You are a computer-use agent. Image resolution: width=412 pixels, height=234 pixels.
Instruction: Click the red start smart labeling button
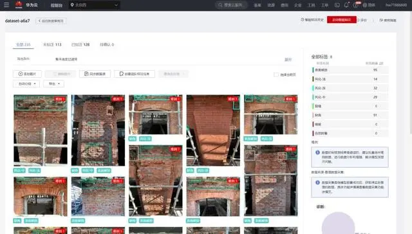coord(342,20)
